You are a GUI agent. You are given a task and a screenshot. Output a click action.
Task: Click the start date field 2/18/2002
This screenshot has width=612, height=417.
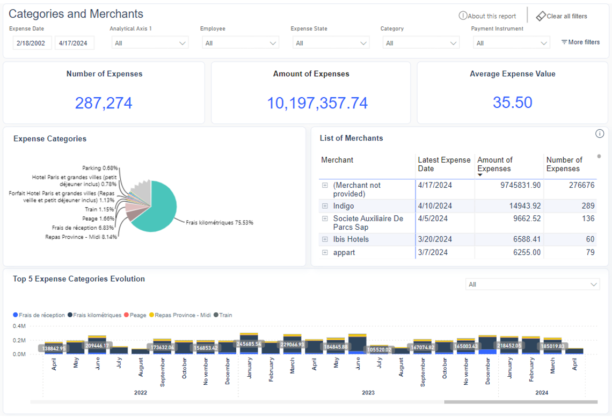(32, 43)
